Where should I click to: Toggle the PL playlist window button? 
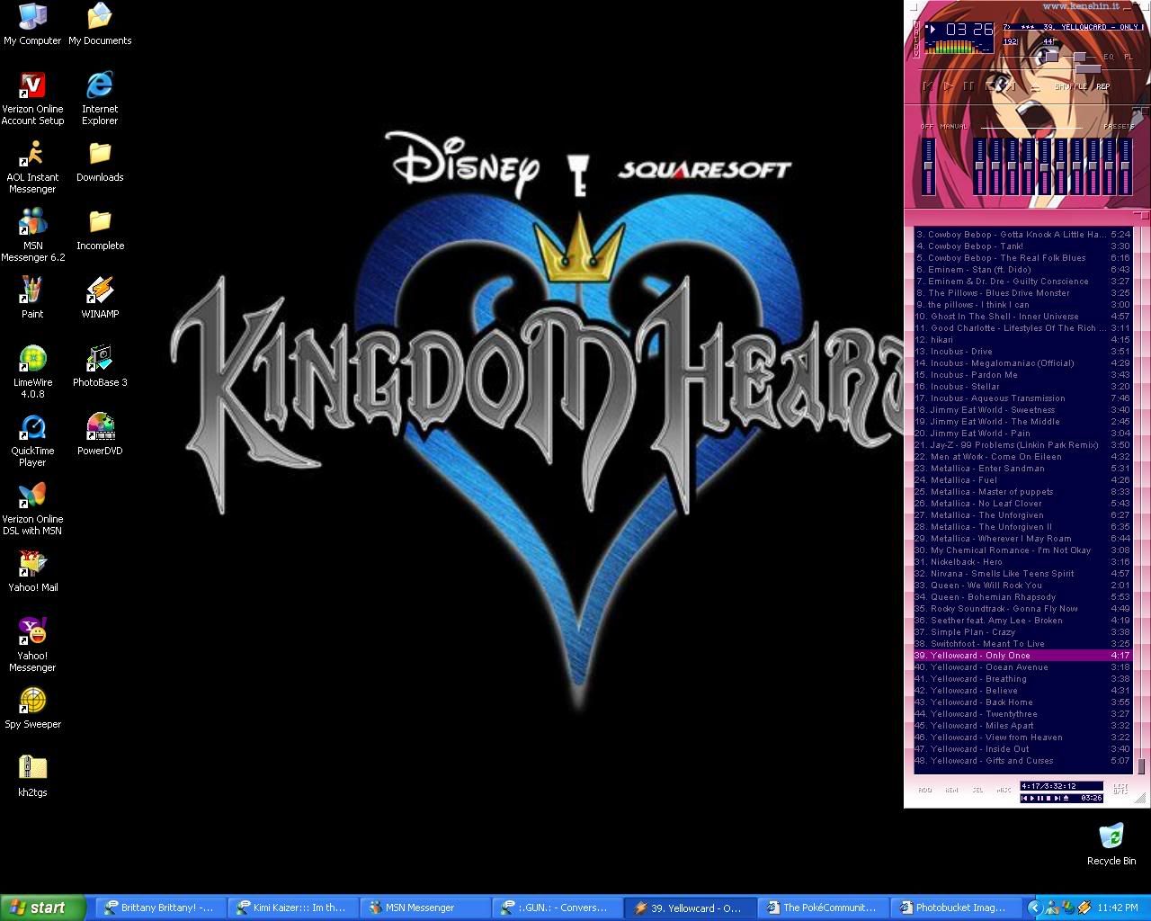pos(1129,57)
